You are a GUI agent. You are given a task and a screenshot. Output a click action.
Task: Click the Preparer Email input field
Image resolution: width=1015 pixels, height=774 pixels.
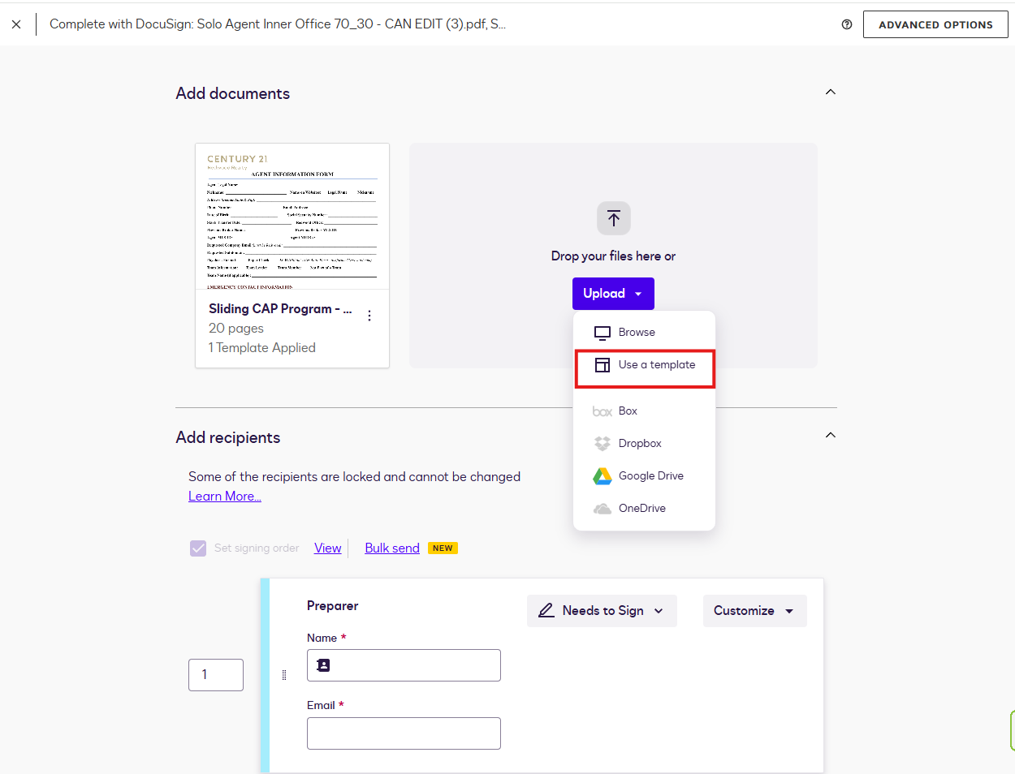[404, 733]
